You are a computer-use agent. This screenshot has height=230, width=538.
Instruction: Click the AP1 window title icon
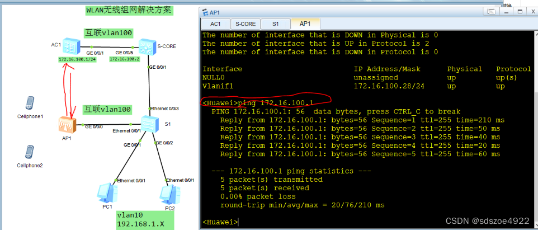(205, 13)
